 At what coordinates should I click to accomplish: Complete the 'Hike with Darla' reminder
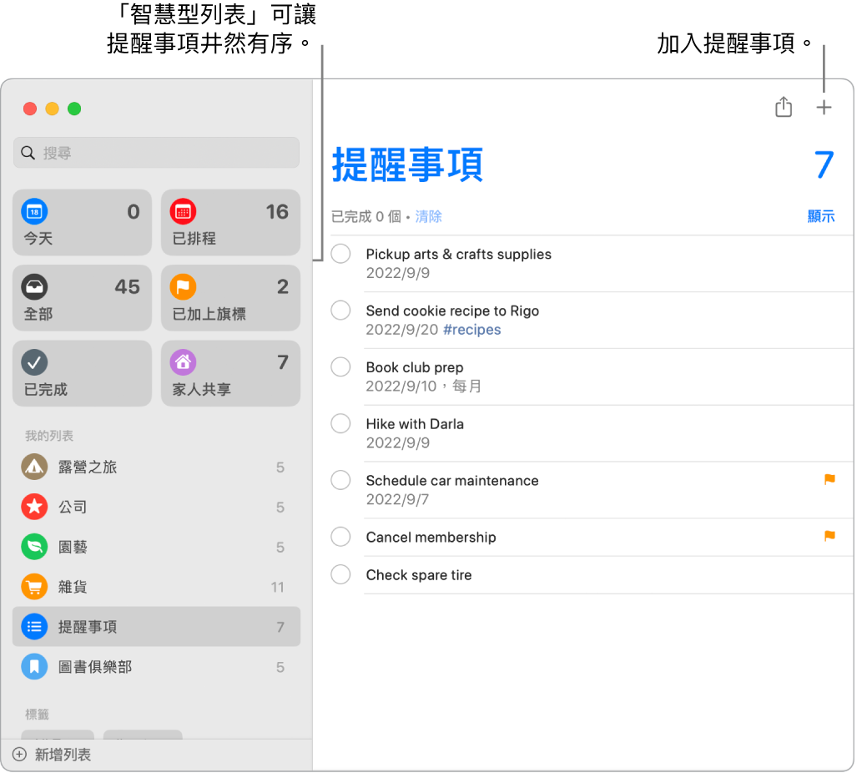[x=340, y=423]
